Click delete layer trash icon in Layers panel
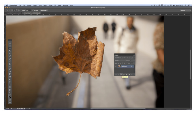Screen dimensions: 196x114 point(132,74)
